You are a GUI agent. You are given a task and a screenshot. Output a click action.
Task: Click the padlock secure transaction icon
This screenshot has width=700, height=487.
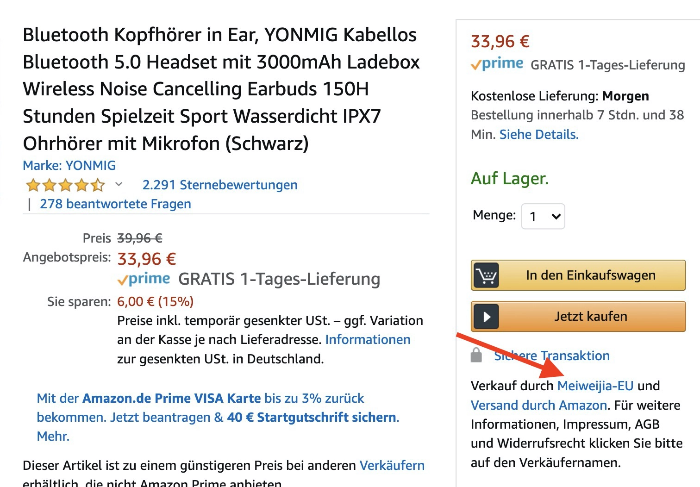pyautogui.click(x=476, y=355)
